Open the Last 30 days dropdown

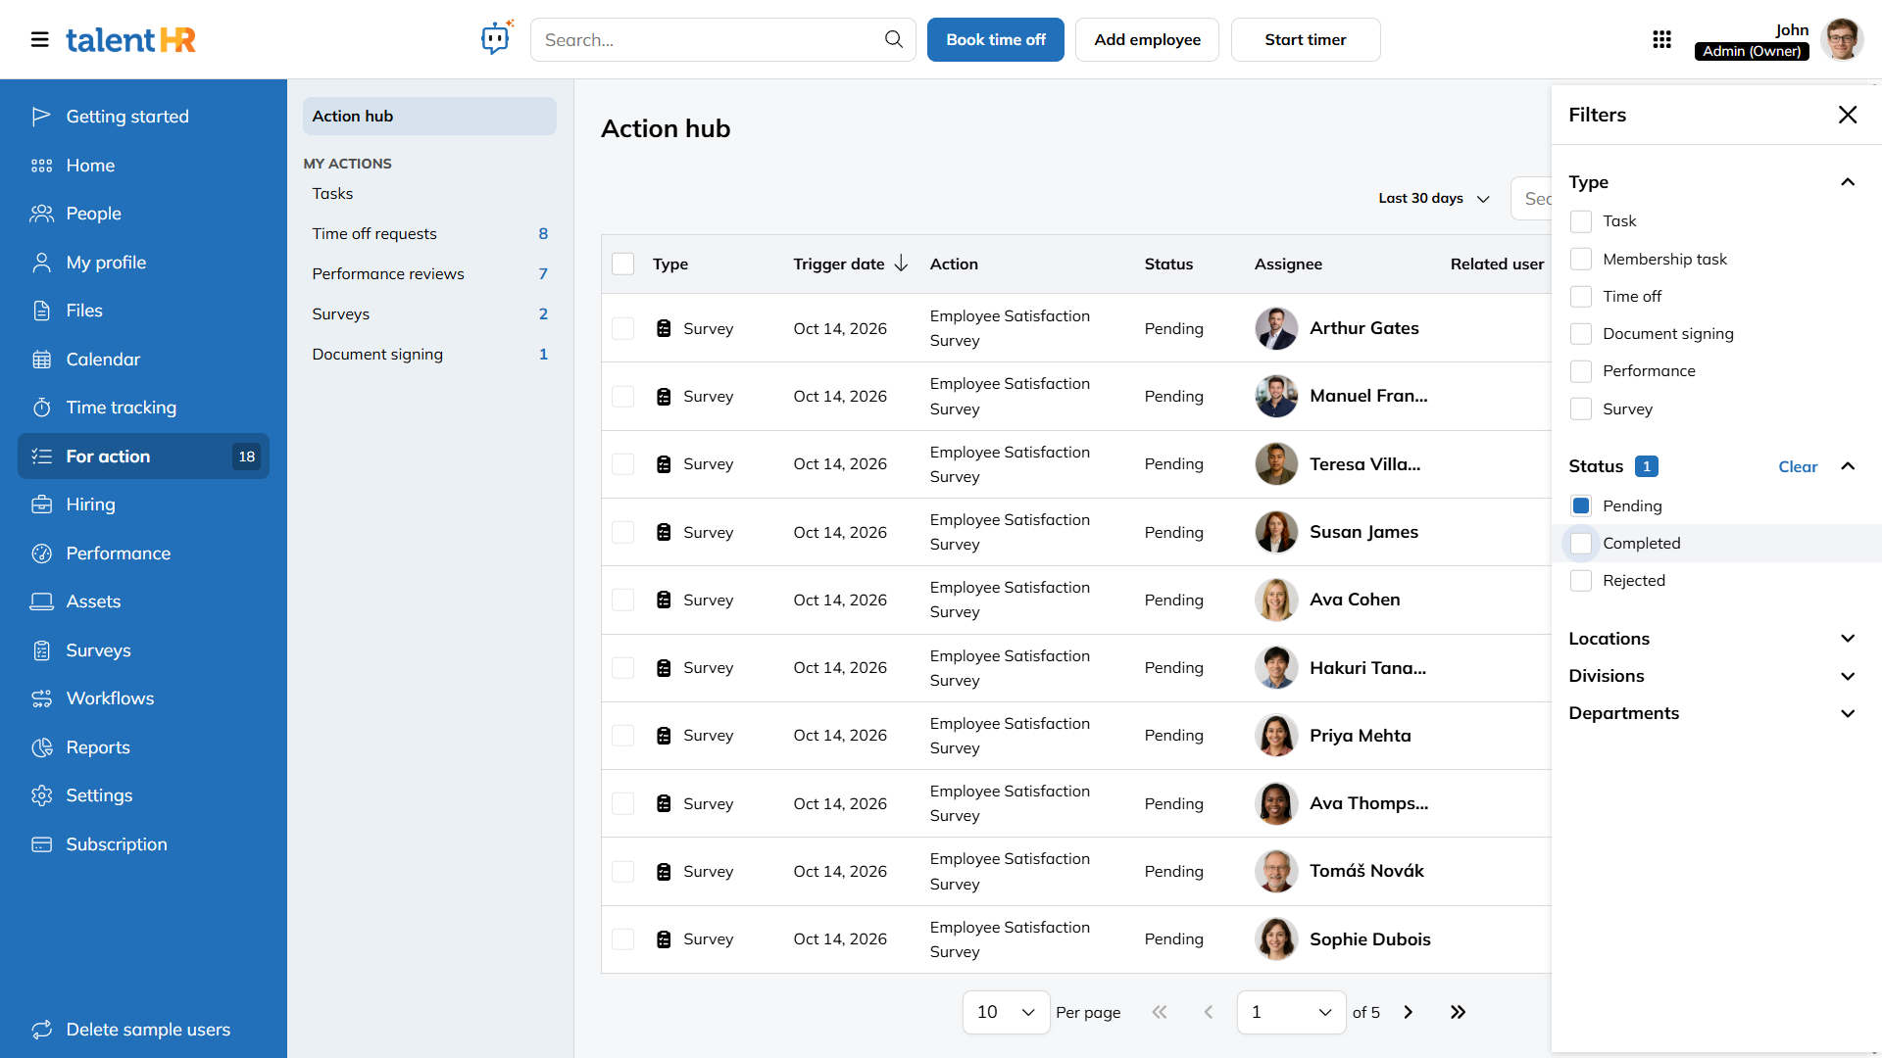(1434, 198)
